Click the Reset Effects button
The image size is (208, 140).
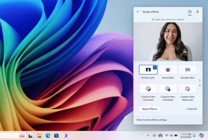click(x=150, y=109)
